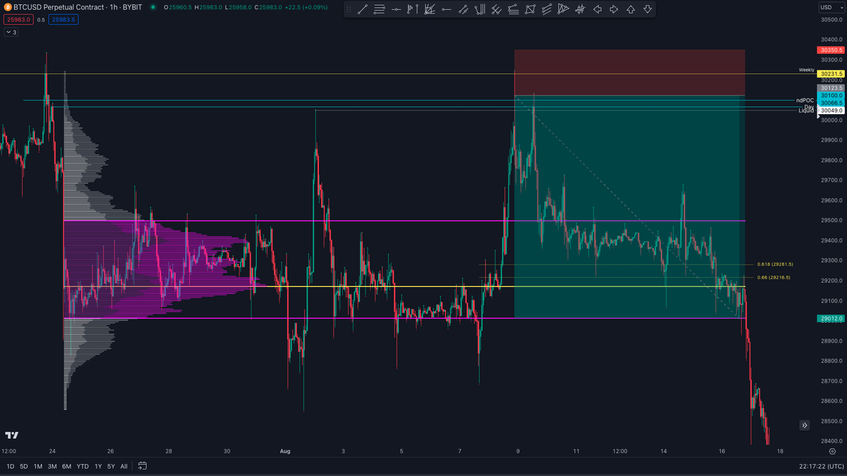The image size is (847, 476).
Task: Click the 0.66 (29216.5) fib level label
Action: point(774,277)
